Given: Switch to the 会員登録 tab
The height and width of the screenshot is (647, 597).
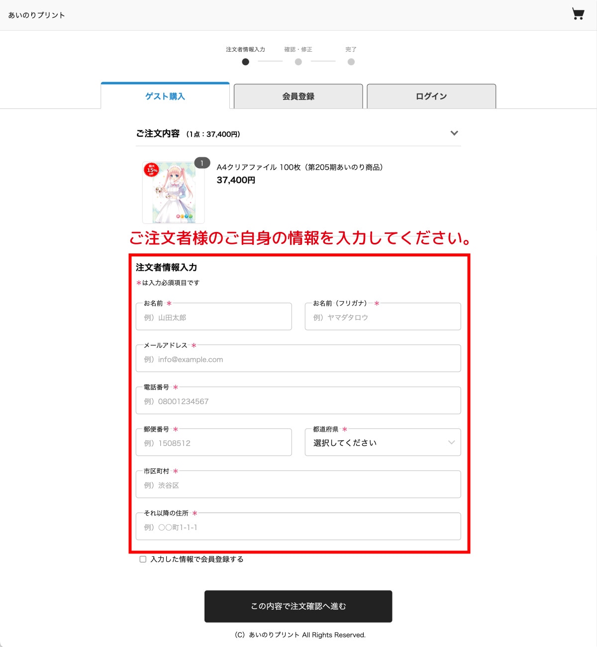Looking at the screenshot, I should 298,96.
